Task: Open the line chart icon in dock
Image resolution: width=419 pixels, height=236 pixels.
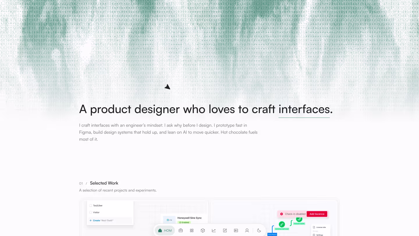Action: 214,230
